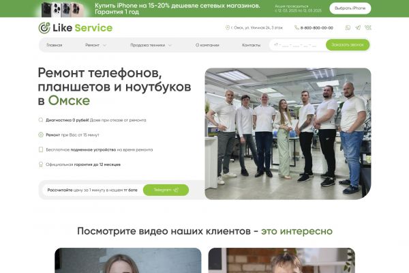Click the Like Service logo icon
Viewport: 409px width, 273px height.
[44, 28]
